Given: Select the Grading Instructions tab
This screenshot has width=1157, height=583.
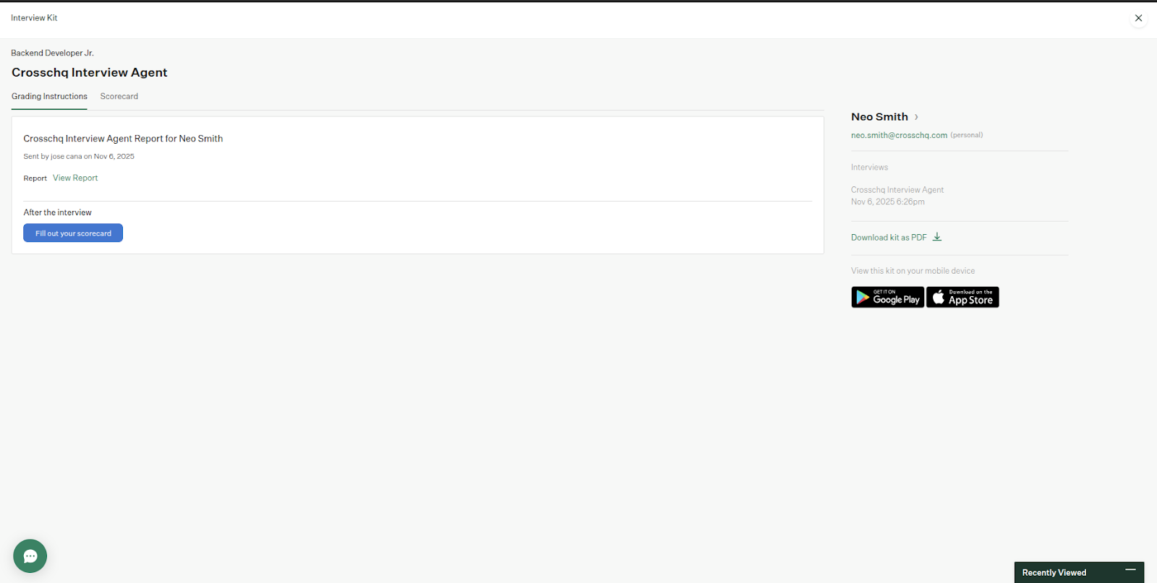Looking at the screenshot, I should click(x=49, y=96).
